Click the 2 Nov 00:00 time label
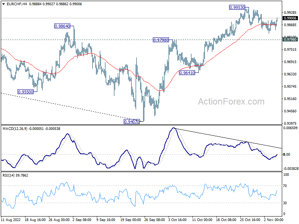The width and height of the screenshot is (299, 224). coord(273,220)
